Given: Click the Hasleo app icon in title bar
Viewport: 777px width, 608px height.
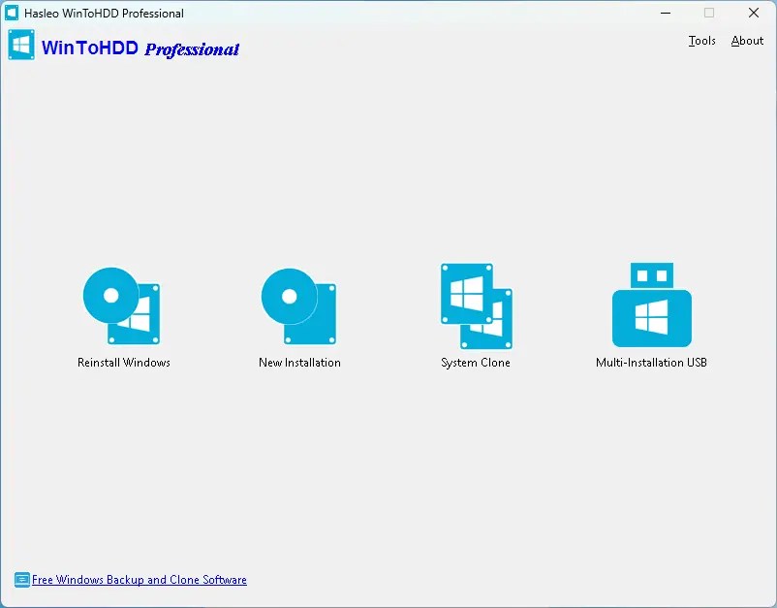Looking at the screenshot, I should click(13, 14).
